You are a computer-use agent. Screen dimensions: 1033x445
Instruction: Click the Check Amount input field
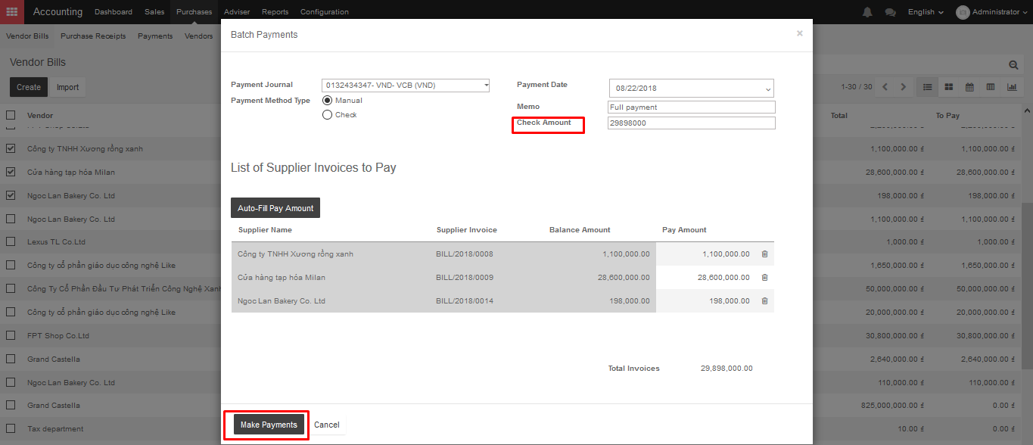click(x=692, y=123)
